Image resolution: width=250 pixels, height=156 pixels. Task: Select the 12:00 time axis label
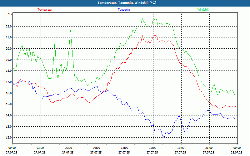click(124, 148)
